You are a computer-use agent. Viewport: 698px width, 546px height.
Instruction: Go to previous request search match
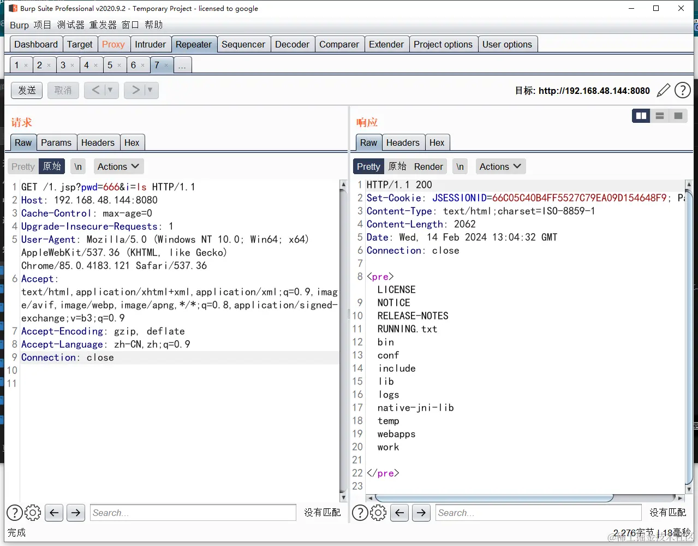tap(54, 513)
